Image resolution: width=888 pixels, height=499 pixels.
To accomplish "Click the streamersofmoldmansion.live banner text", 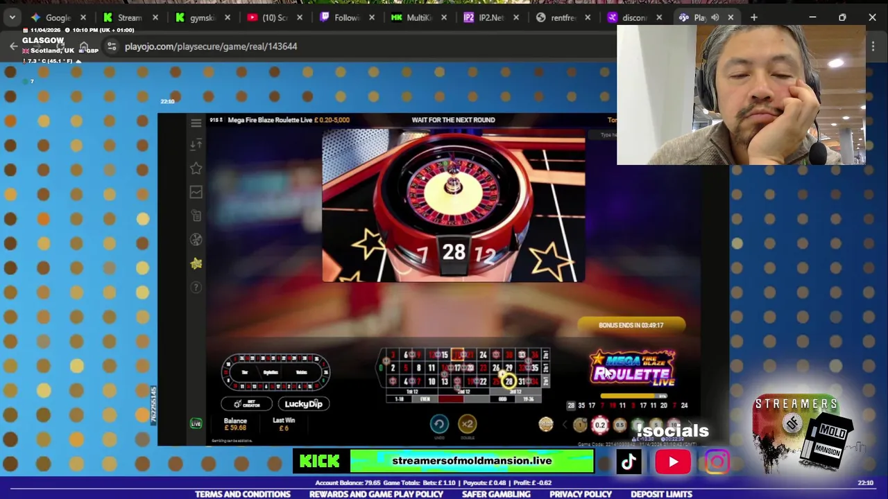I will tap(472, 461).
